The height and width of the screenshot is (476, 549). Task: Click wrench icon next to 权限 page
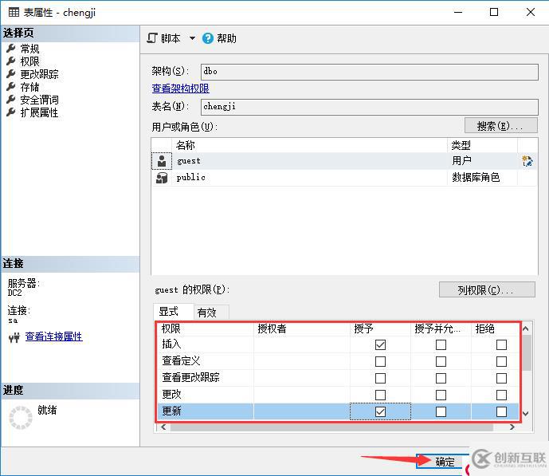click(x=11, y=61)
